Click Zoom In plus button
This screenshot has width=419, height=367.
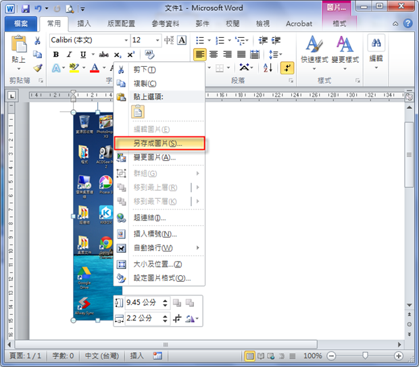(x=399, y=356)
